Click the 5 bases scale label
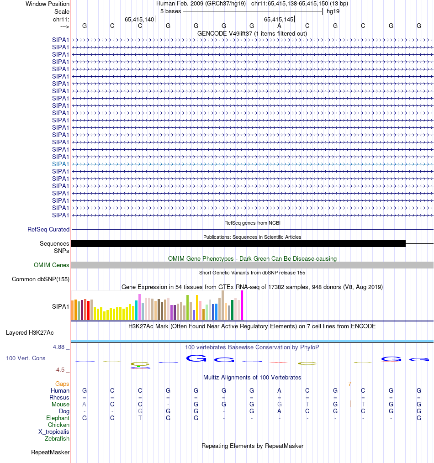 170,11
